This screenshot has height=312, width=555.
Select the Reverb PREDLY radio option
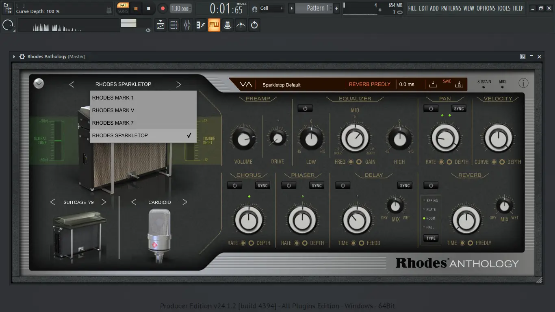[x=470, y=243]
